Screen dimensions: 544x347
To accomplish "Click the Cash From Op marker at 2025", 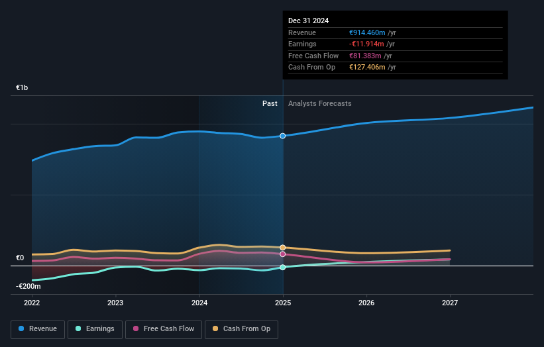I will coord(283,248).
